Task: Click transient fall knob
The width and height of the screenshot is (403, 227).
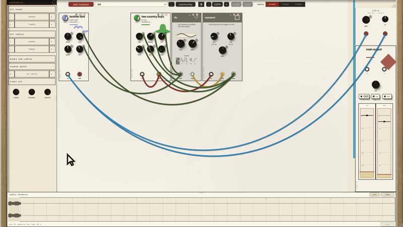Action: coord(231,37)
